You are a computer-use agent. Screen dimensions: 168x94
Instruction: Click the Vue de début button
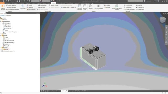pyautogui.click(x=140, y=9)
